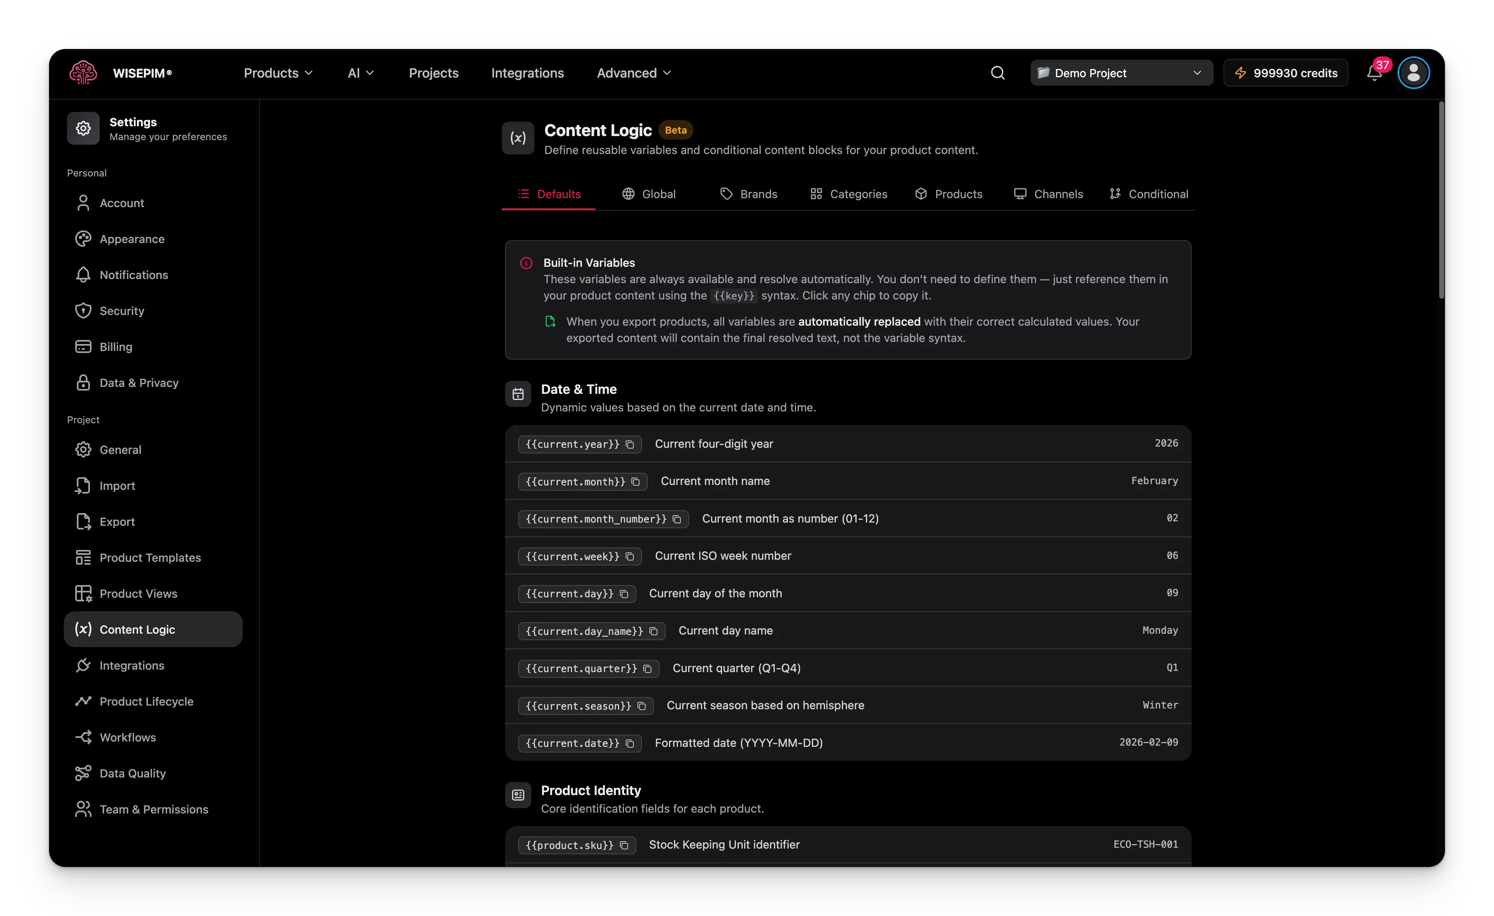The width and height of the screenshot is (1494, 916).
Task: Copy the current.season variable chip
Action: point(585,706)
